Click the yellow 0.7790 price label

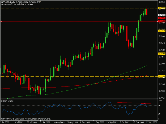(x=162, y=31)
